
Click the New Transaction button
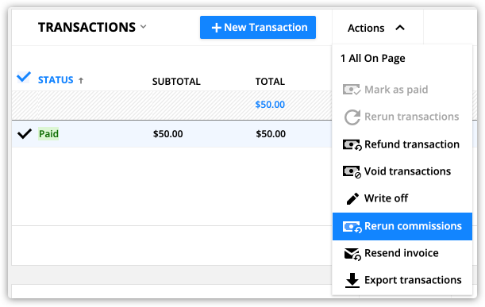258,28
